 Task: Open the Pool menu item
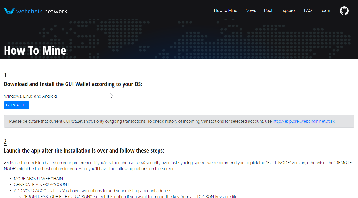tap(268, 10)
